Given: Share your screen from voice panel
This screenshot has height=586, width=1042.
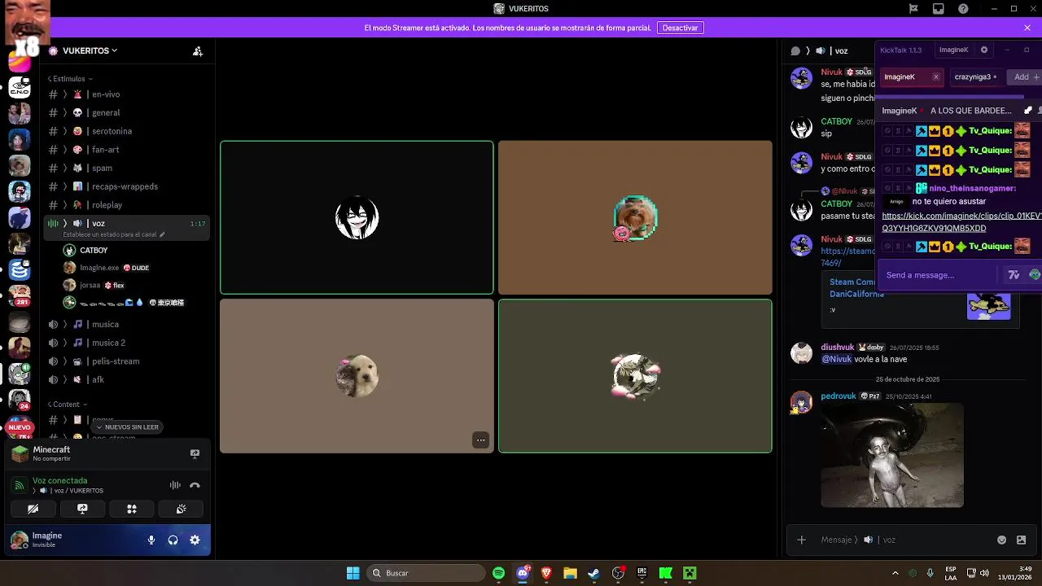Looking at the screenshot, I should coord(82,509).
